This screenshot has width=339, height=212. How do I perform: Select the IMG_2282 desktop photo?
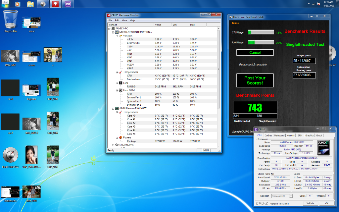pos(10,58)
